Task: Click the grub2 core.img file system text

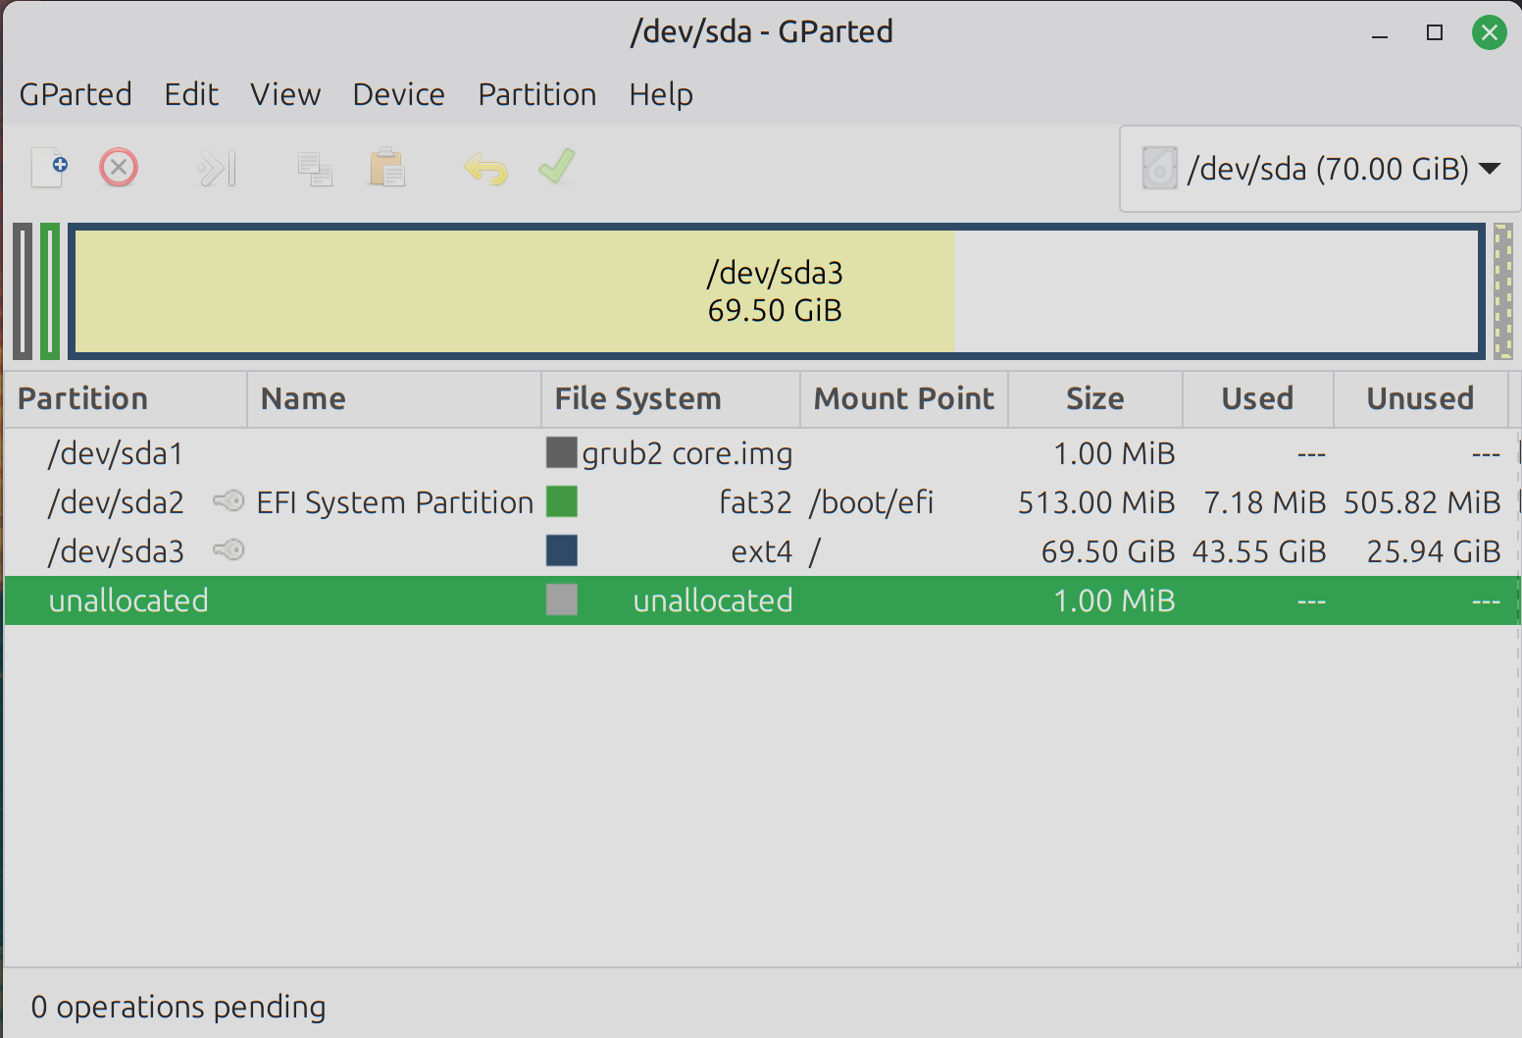Action: coord(687,453)
